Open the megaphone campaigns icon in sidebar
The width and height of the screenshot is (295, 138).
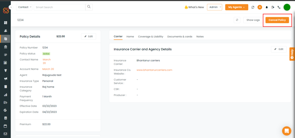6,79
